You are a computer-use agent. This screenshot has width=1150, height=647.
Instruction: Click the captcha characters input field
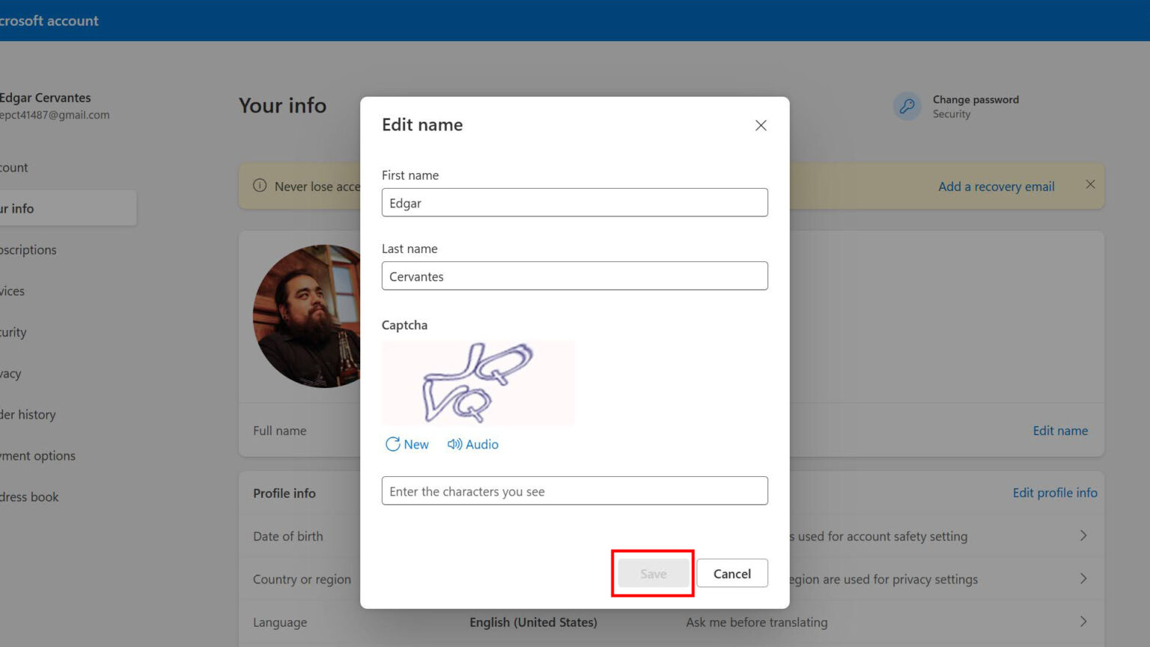pos(574,490)
